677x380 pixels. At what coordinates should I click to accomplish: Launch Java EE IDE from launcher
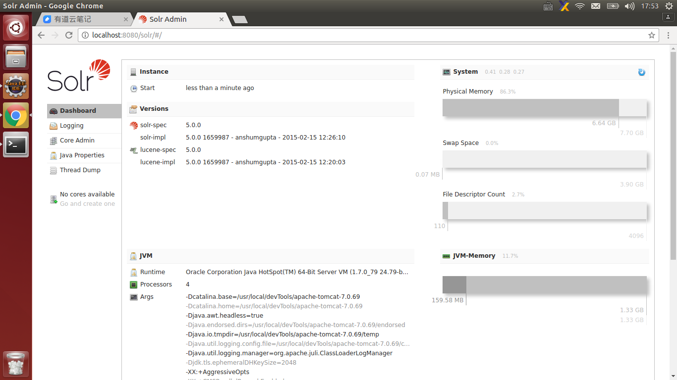click(16, 86)
